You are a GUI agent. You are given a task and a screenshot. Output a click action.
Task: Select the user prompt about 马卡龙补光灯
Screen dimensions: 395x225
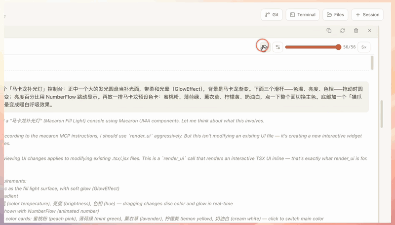point(185,97)
